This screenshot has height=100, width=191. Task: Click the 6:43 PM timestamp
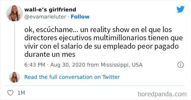coord(35,65)
